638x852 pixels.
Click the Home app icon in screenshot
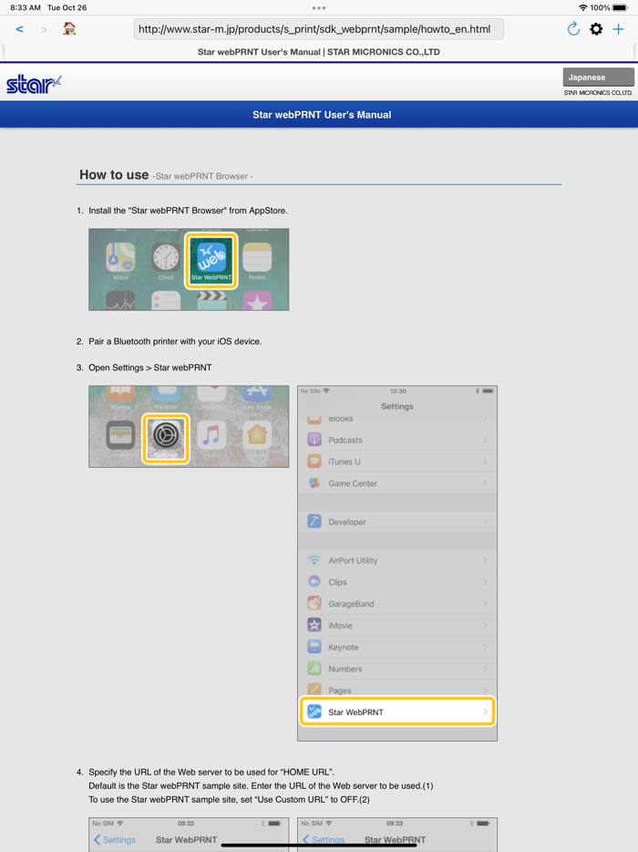(257, 435)
